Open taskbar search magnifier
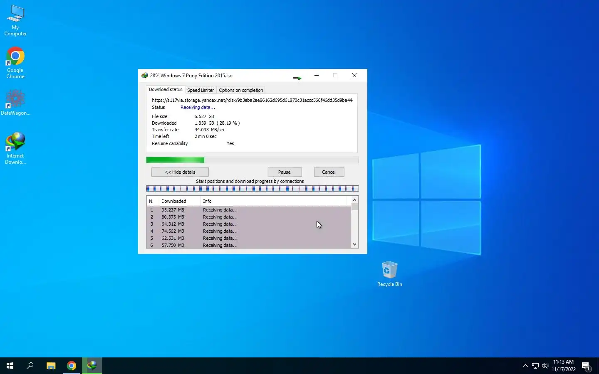Screen dimensions: 599x374 30,366
